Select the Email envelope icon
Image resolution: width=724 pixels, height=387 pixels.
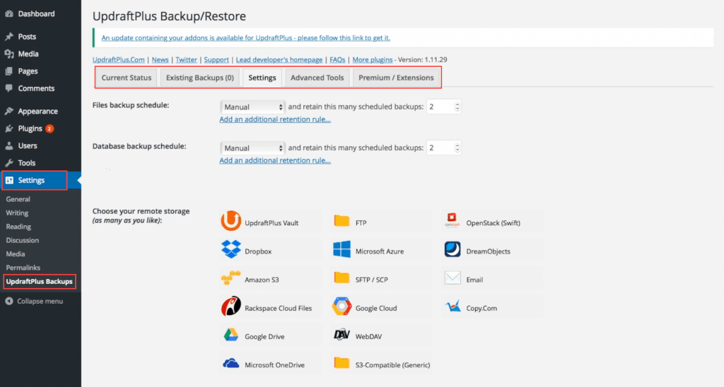tap(453, 279)
